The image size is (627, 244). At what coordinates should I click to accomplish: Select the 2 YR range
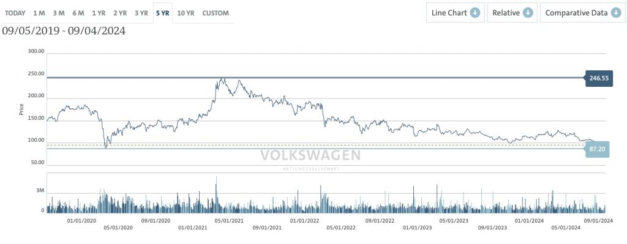(x=120, y=13)
